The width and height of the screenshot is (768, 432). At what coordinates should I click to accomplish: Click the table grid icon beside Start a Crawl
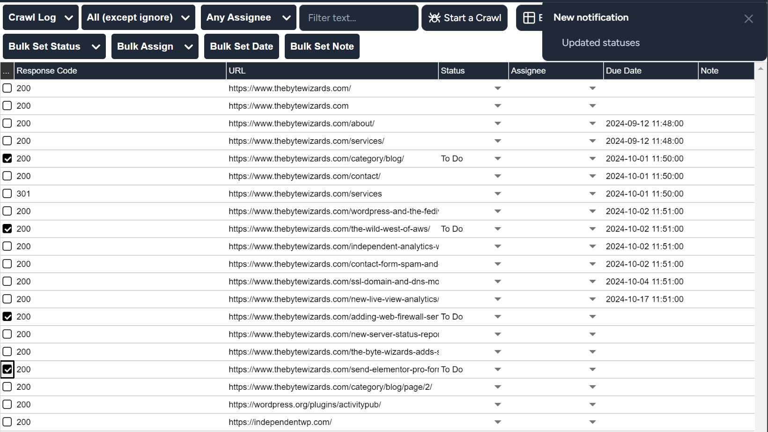[529, 18]
